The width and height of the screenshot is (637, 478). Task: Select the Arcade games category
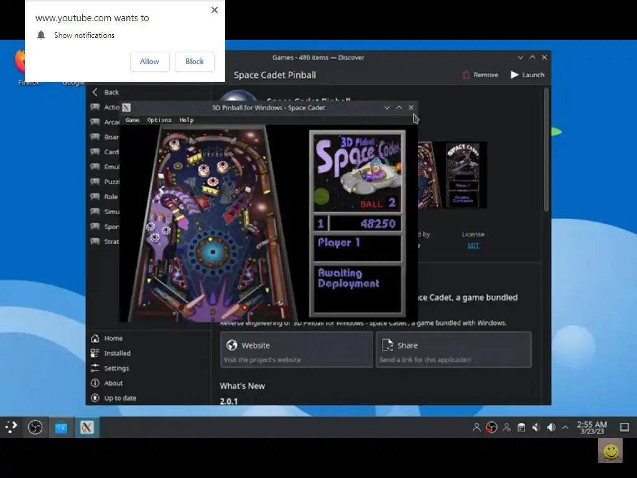(x=105, y=122)
